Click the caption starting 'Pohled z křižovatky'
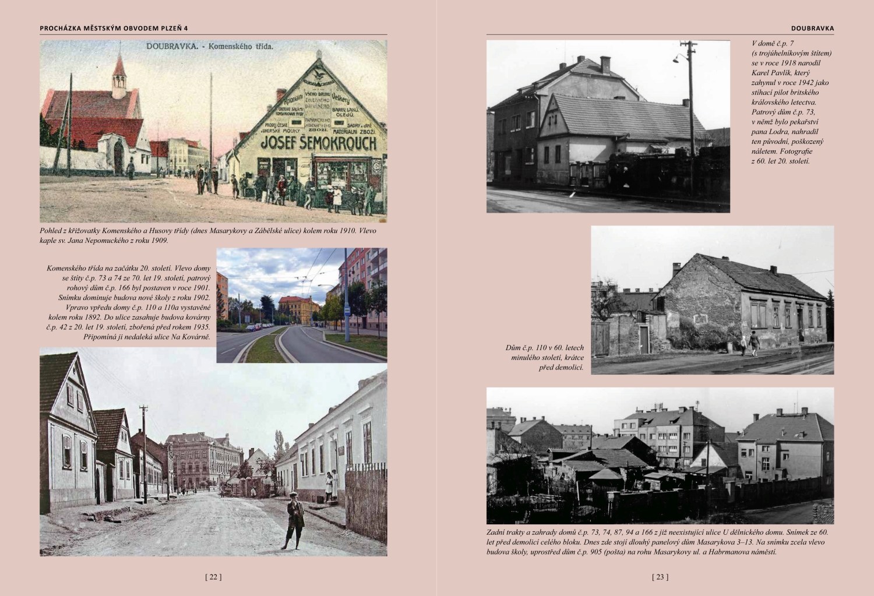Screen dimensions: 874x596 point(208,235)
